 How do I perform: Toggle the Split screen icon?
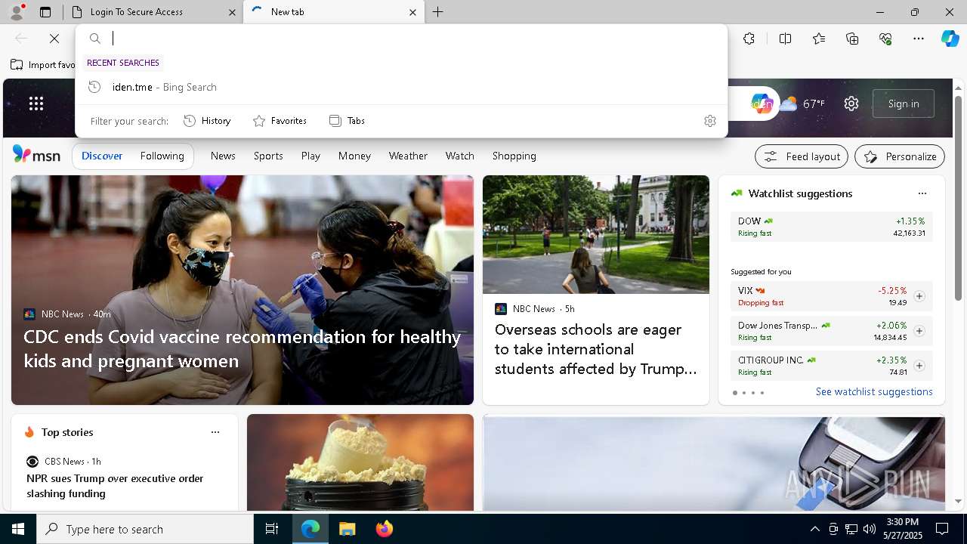785,39
